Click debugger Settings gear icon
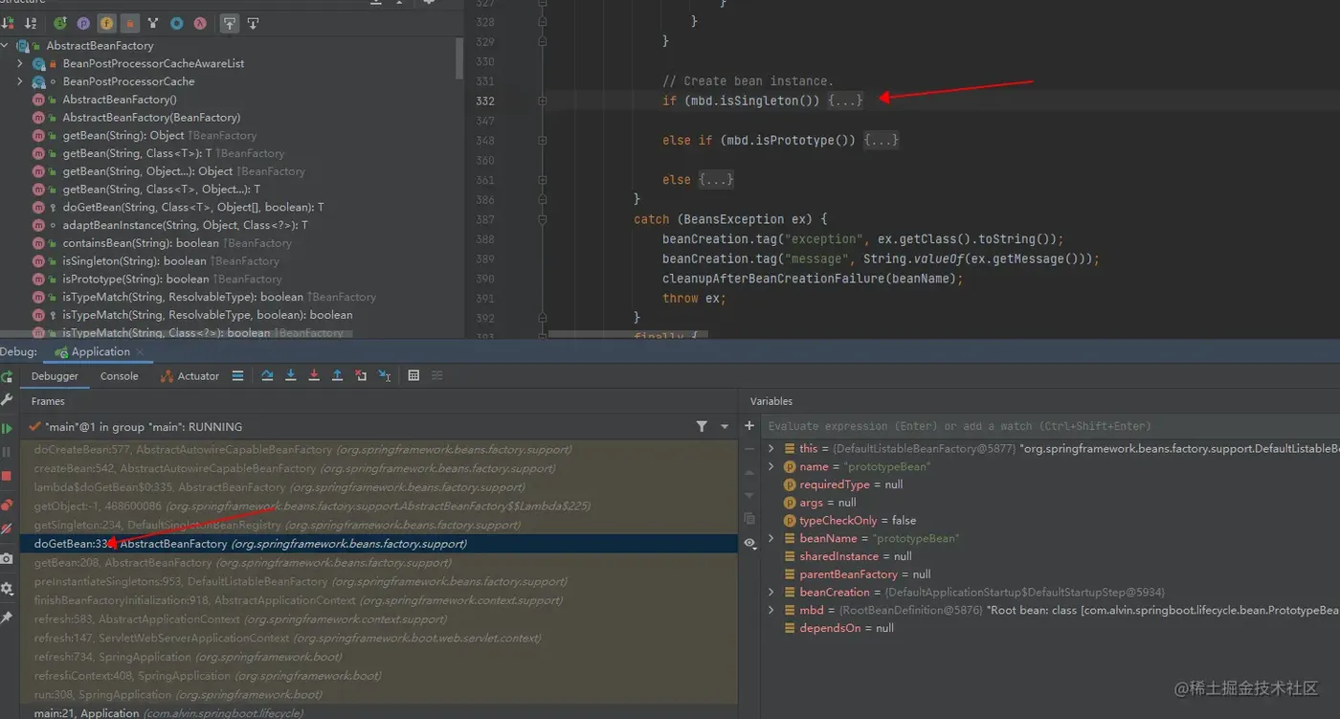Screen dimensions: 1340x719 point(7,589)
